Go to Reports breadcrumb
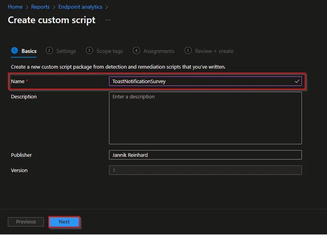The width and height of the screenshot is (327, 236). pyautogui.click(x=40, y=7)
